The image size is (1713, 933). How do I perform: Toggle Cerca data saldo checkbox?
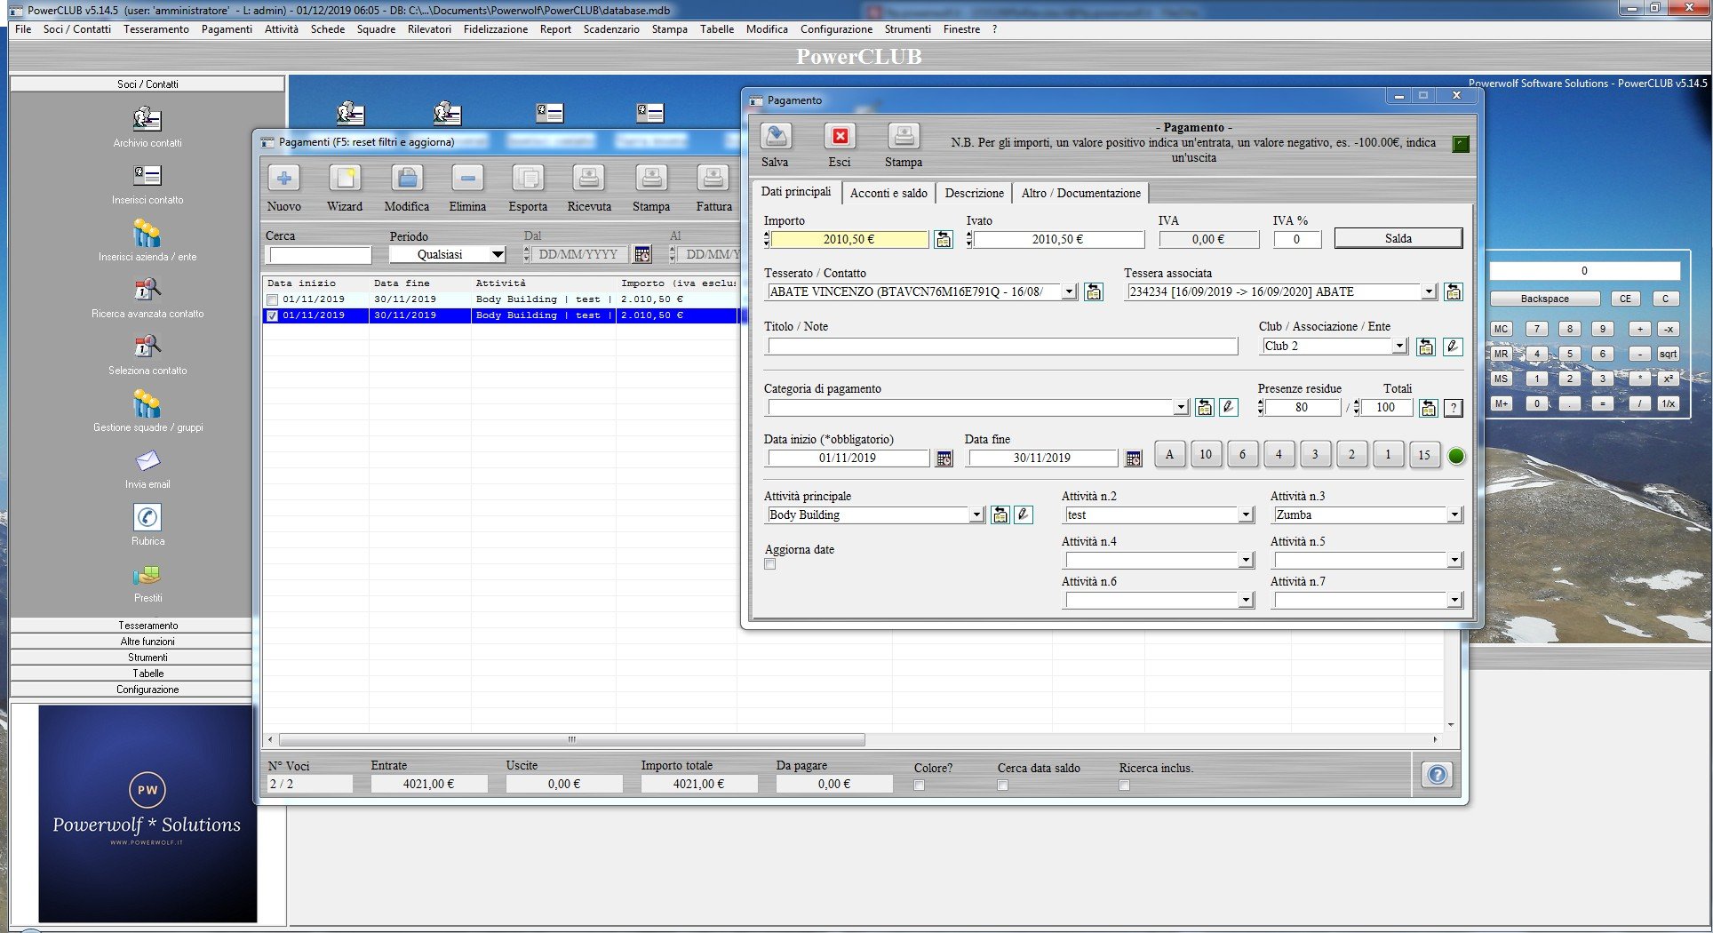[x=1003, y=785]
